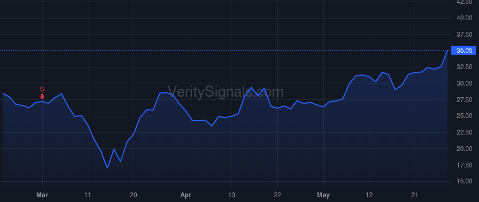
Task: Click the blue 35.05 current price label
Action: pyautogui.click(x=464, y=50)
